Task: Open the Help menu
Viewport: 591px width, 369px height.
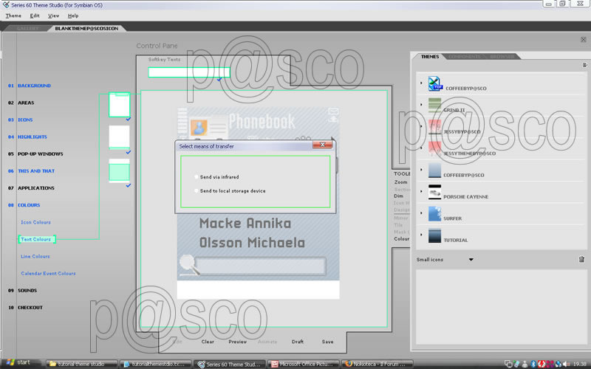Action: click(x=73, y=15)
